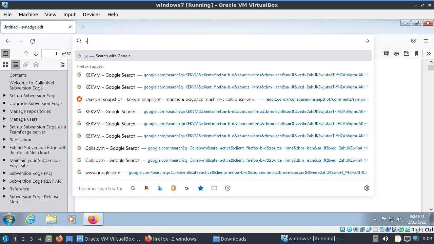Search this time with Bing icon
Viewport: 434px width, 244px height.
pos(160,188)
